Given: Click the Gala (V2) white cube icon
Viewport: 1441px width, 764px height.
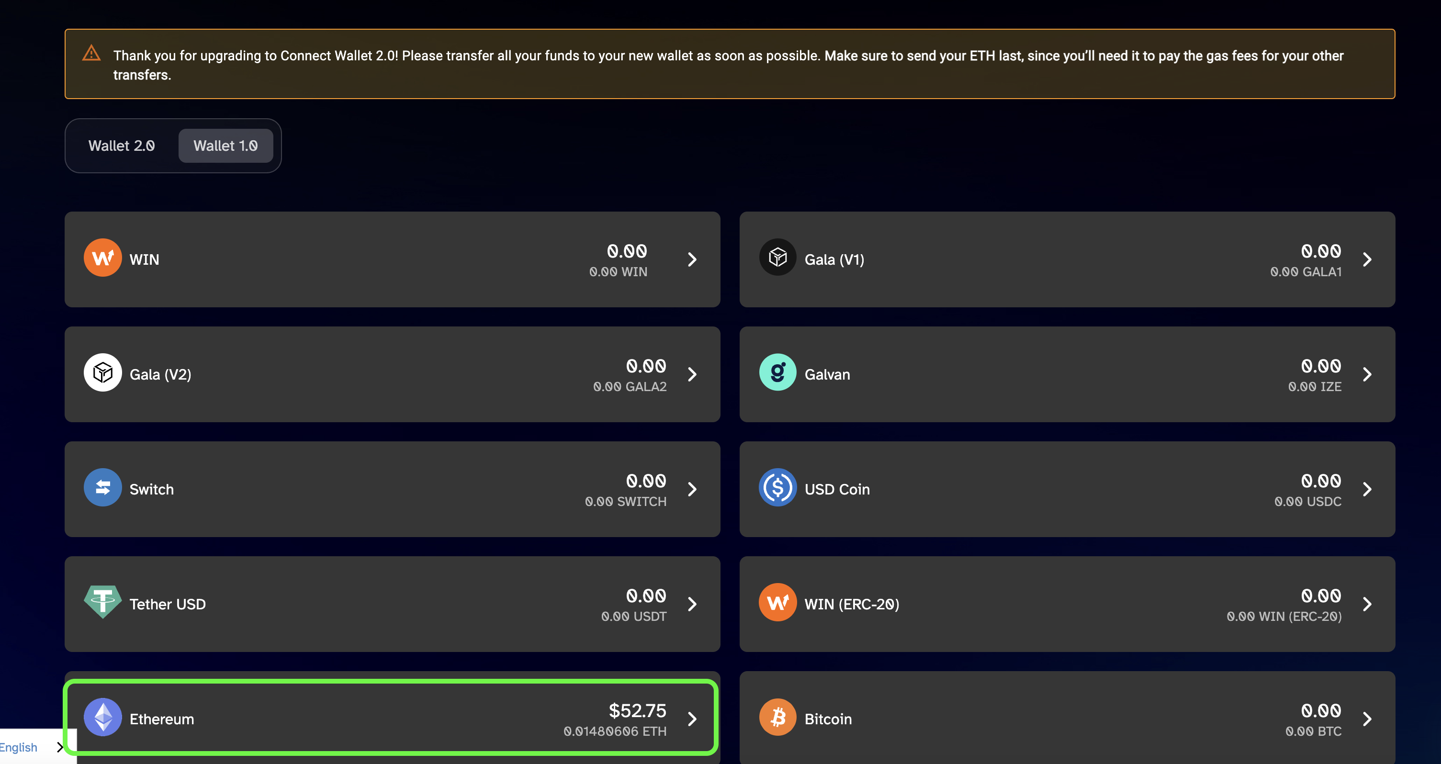Looking at the screenshot, I should pyautogui.click(x=102, y=372).
